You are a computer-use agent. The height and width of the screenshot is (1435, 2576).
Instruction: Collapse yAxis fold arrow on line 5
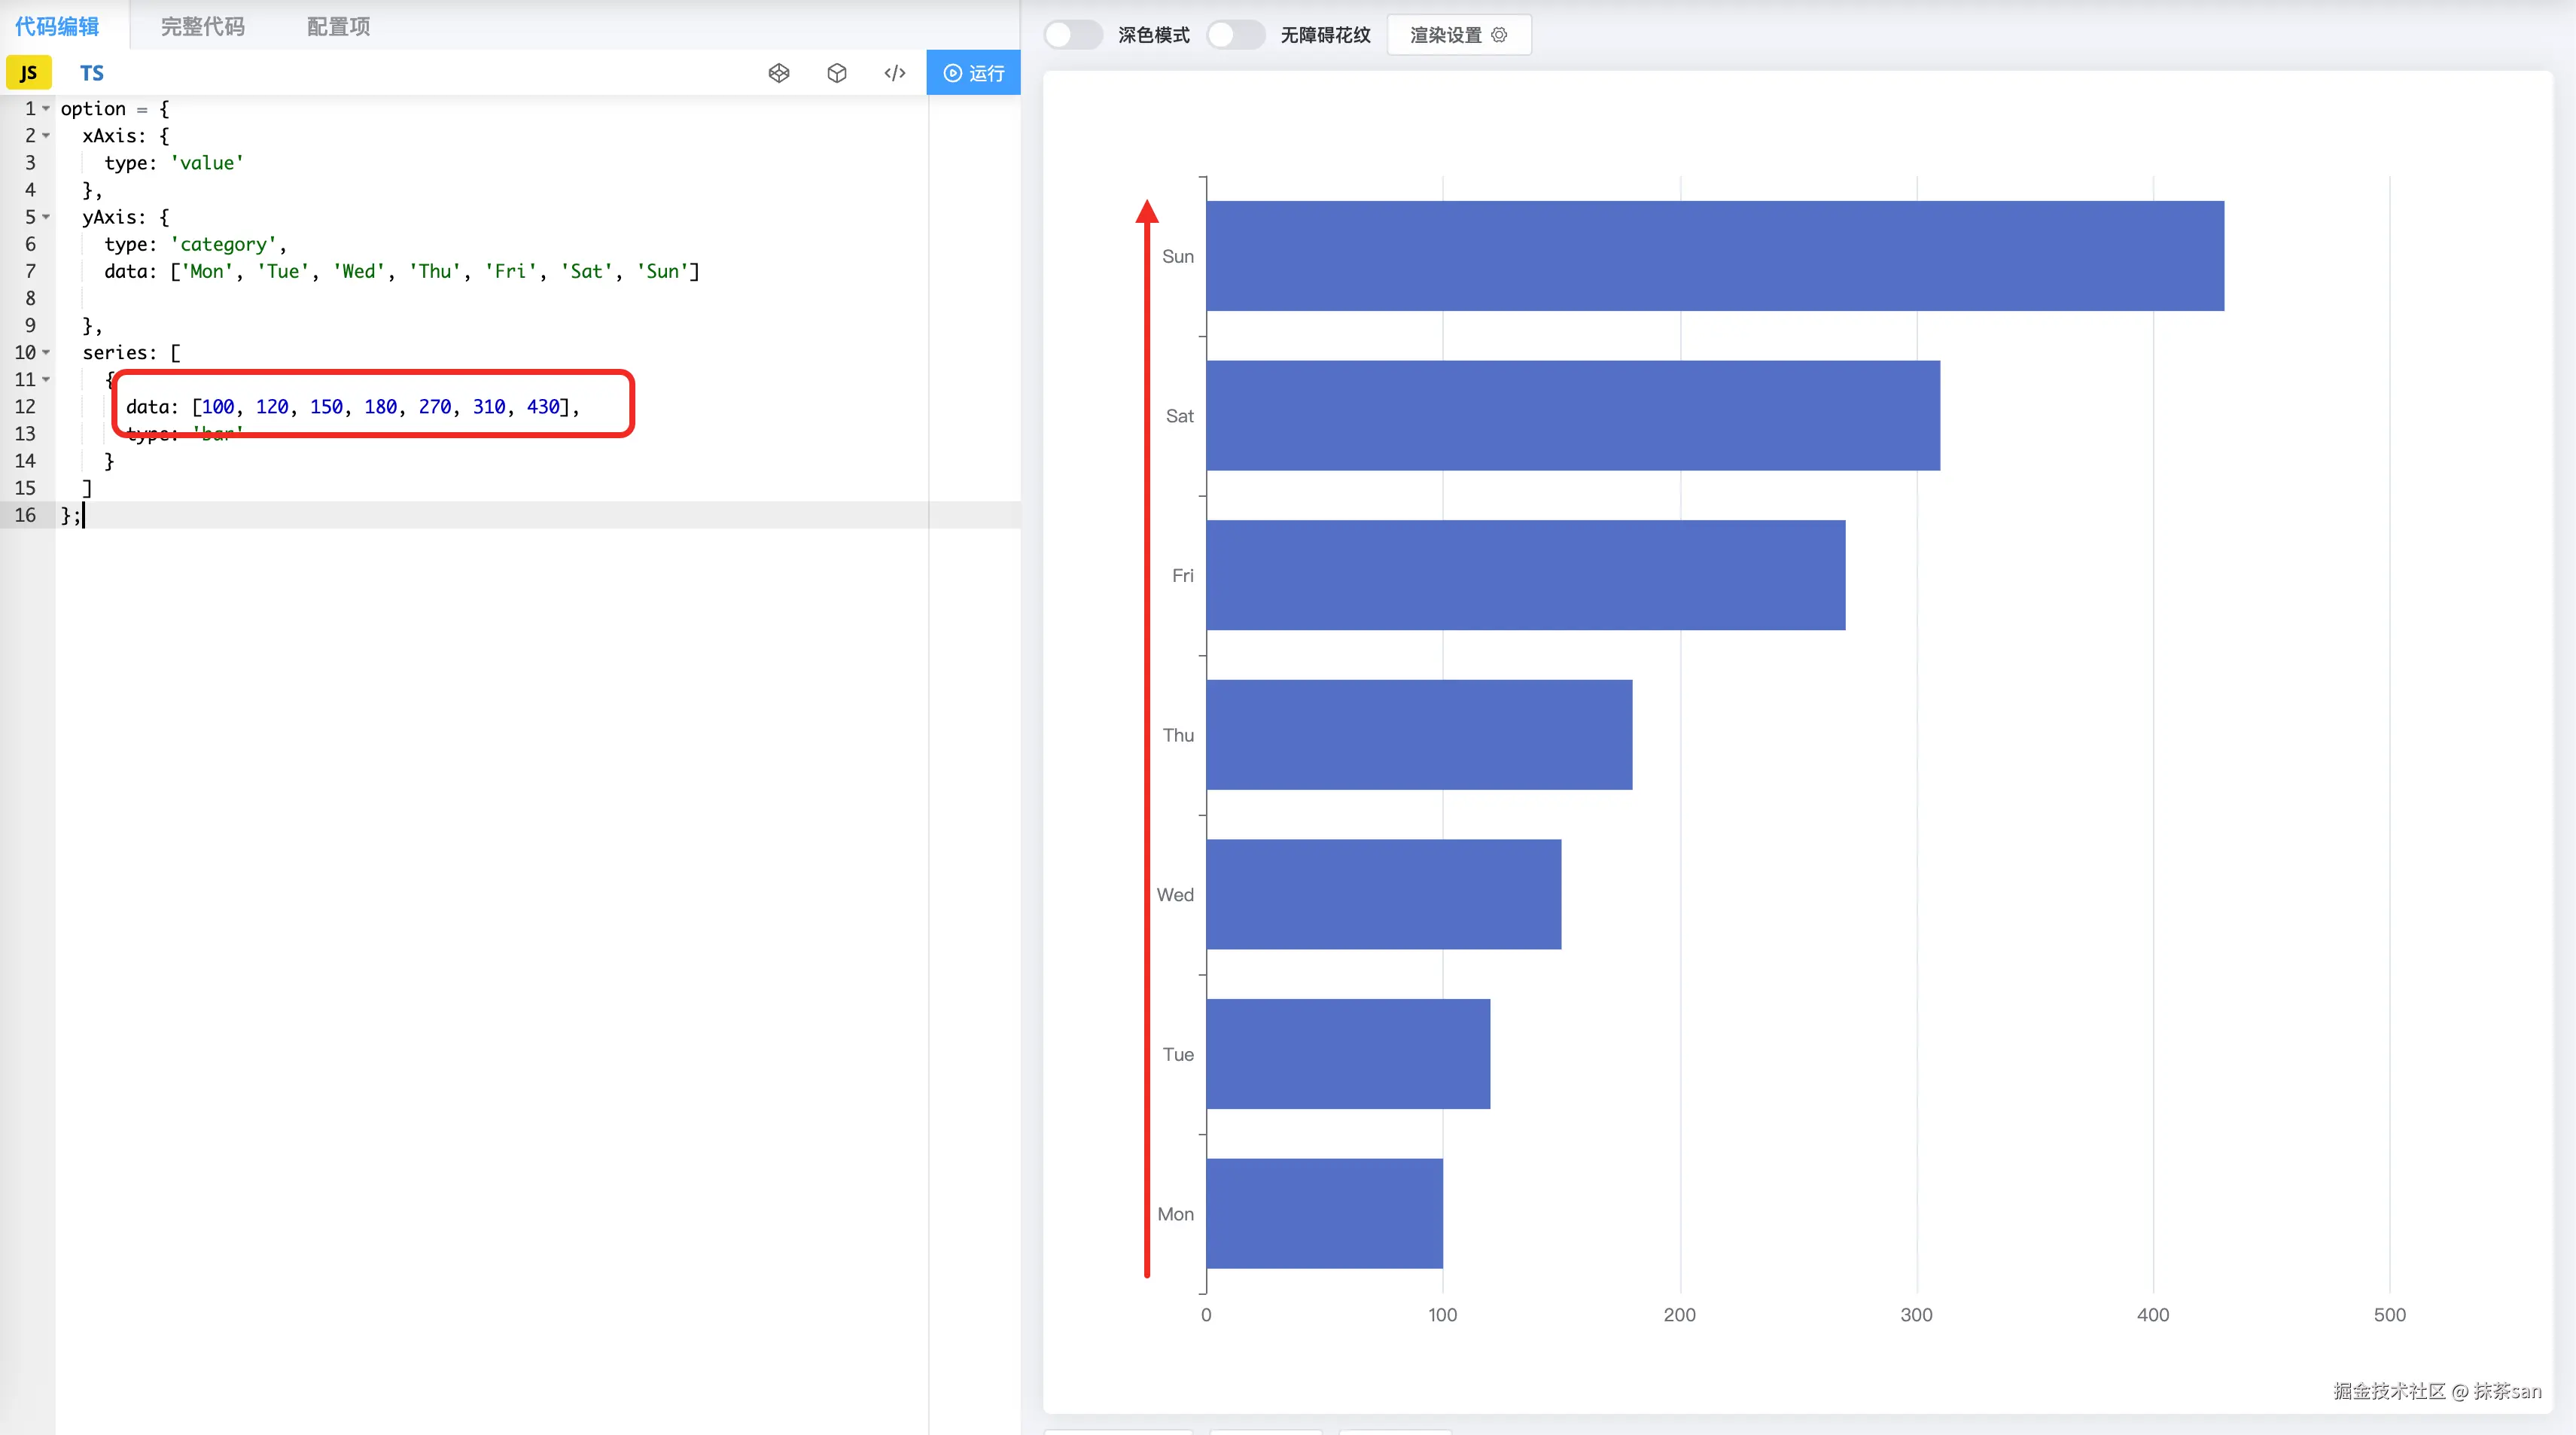(x=46, y=217)
